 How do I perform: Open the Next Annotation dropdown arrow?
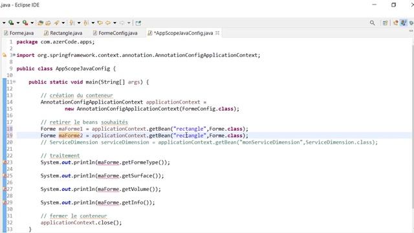click(x=79, y=23)
